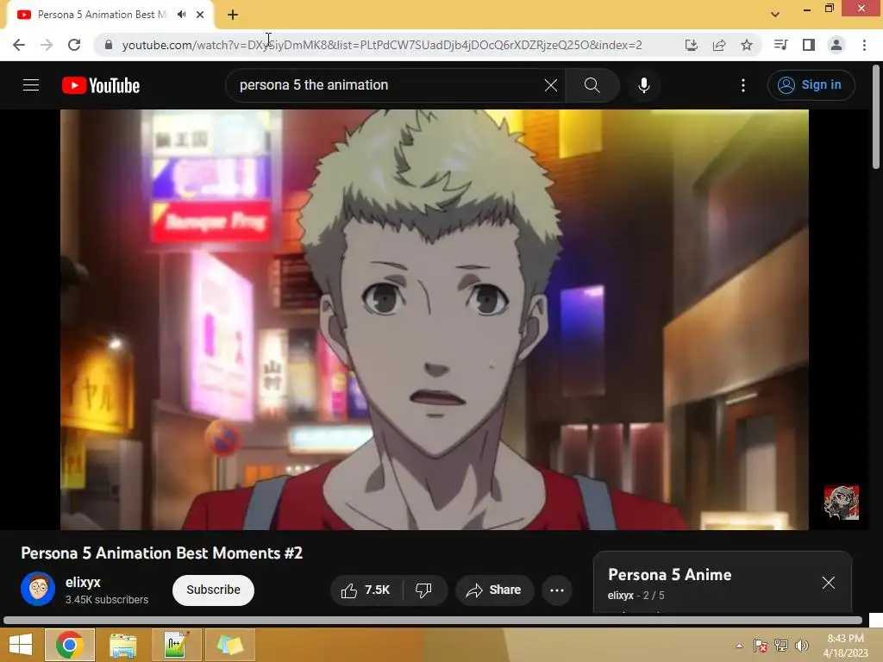This screenshot has height=662, width=883.
Task: Open the tab search chevron
Action: coord(775,15)
